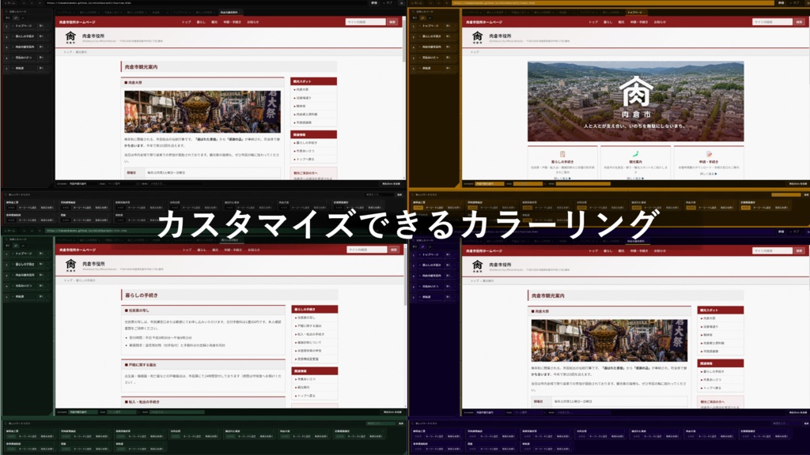Open お知らせ in the black window's red navigation bar
This screenshot has width=810, height=455.
tap(253, 22)
